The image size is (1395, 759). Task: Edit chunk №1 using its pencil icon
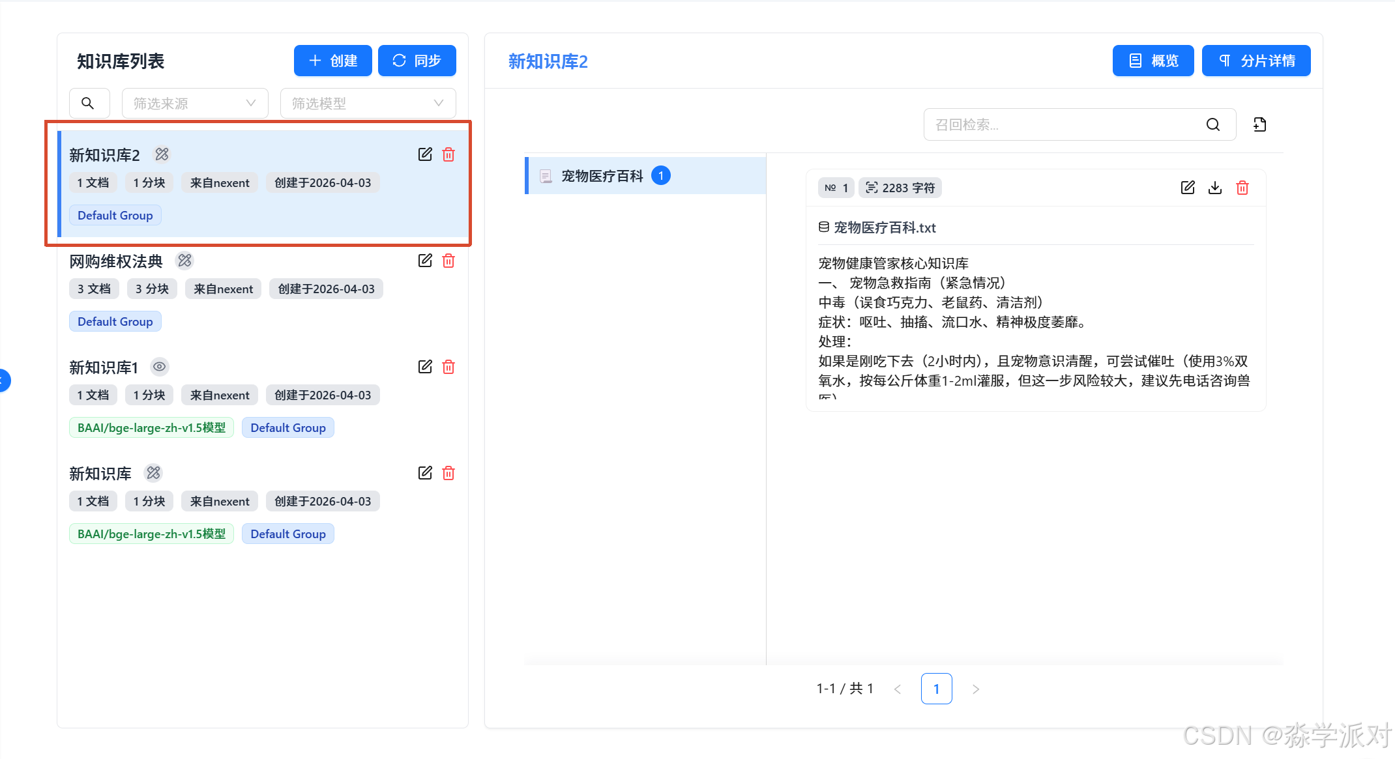[1187, 187]
